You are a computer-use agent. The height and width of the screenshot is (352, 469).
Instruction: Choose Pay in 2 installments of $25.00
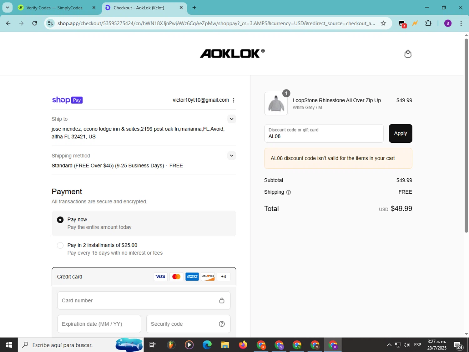pyautogui.click(x=60, y=246)
